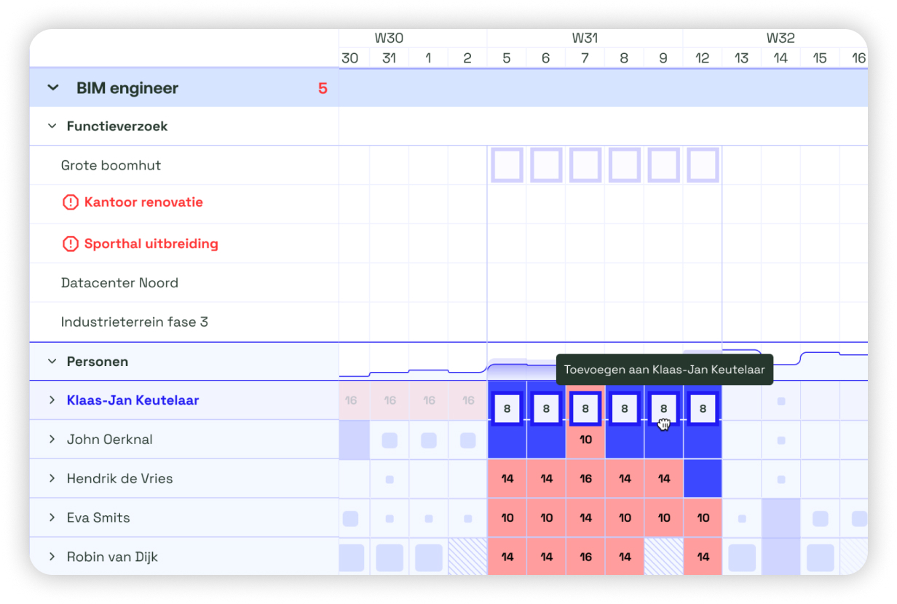Click John Oerknal name
The height and width of the screenshot is (604, 897).
pyautogui.click(x=110, y=440)
